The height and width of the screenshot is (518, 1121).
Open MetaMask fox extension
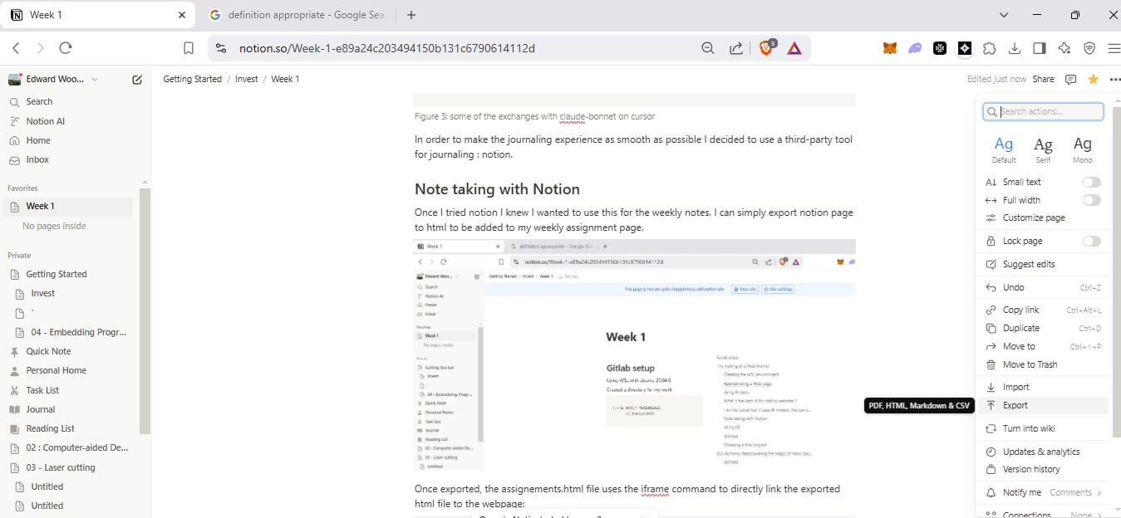[x=890, y=48]
